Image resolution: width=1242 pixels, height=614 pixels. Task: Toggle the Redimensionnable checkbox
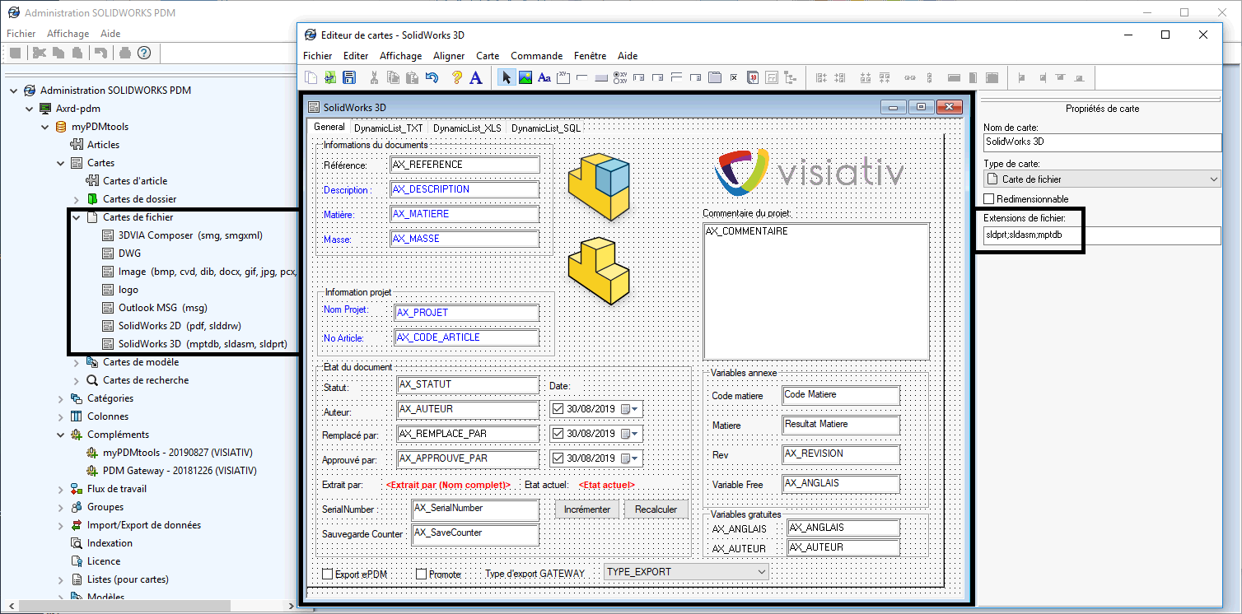tap(990, 199)
